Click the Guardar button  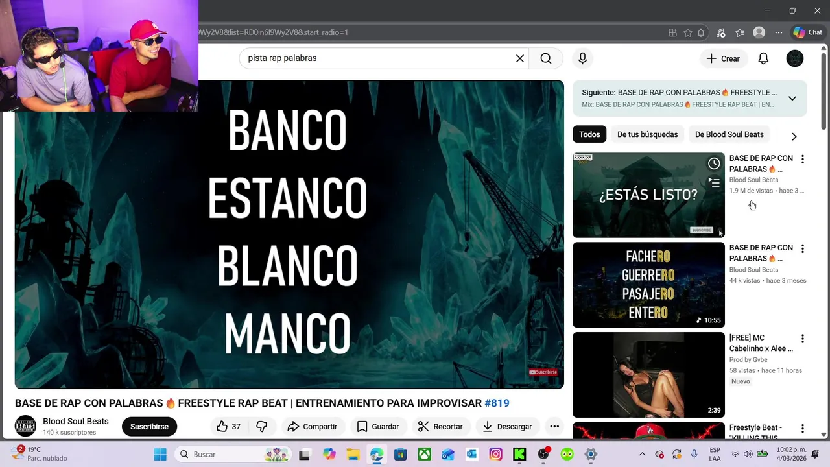pyautogui.click(x=378, y=427)
